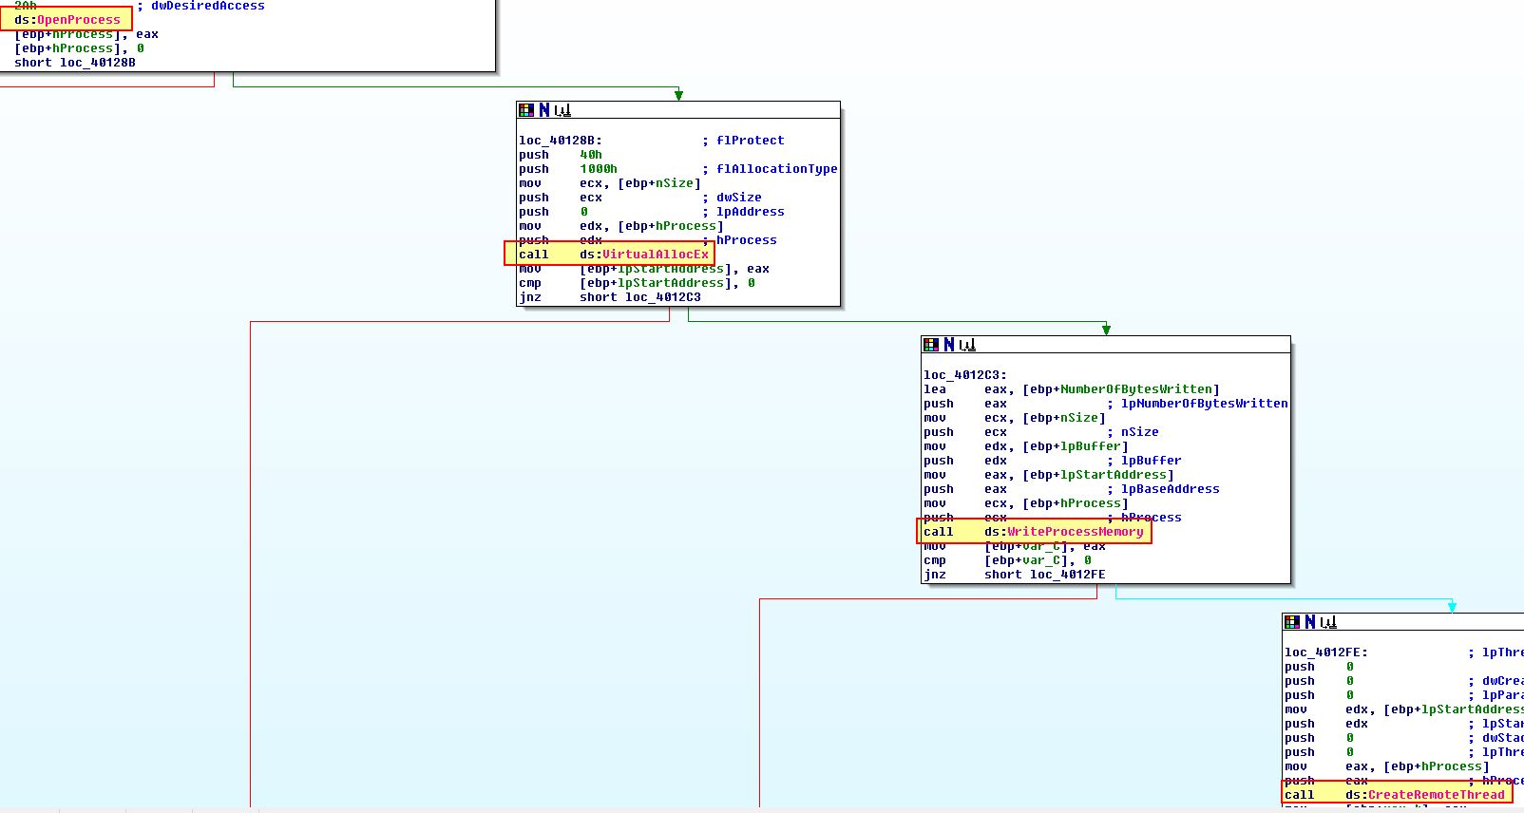Select the VirtualAllocEx function name
Viewport: 1524px width, 813px height.
[655, 255]
